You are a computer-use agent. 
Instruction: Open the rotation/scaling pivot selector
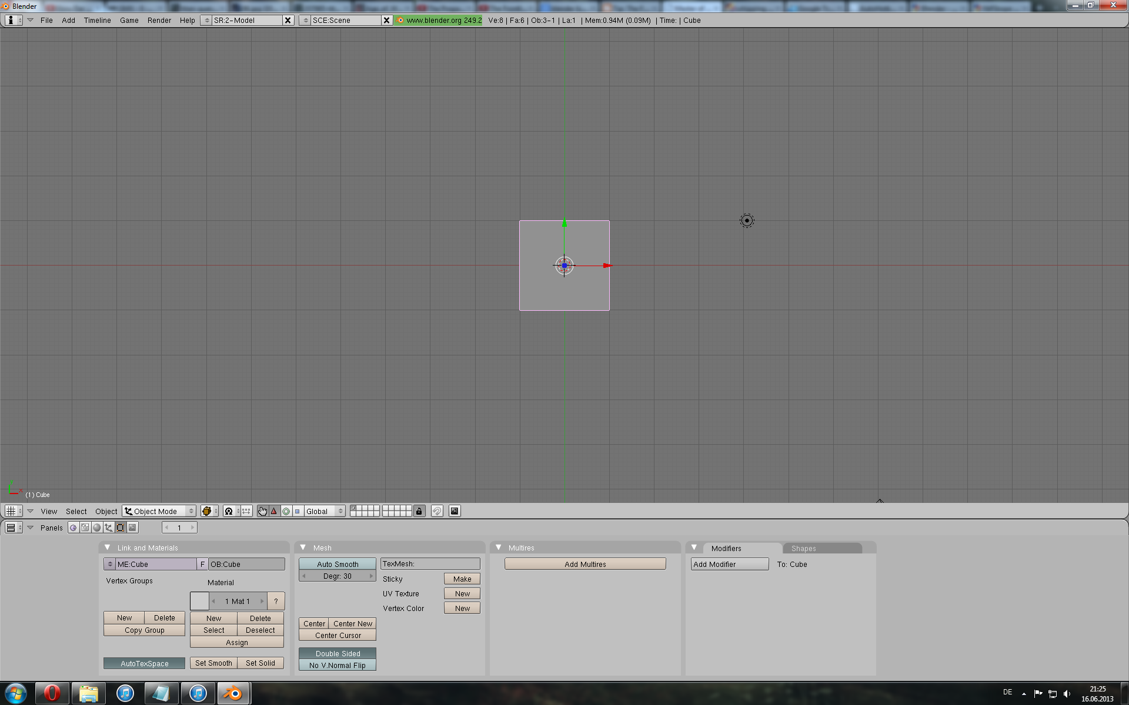point(232,511)
